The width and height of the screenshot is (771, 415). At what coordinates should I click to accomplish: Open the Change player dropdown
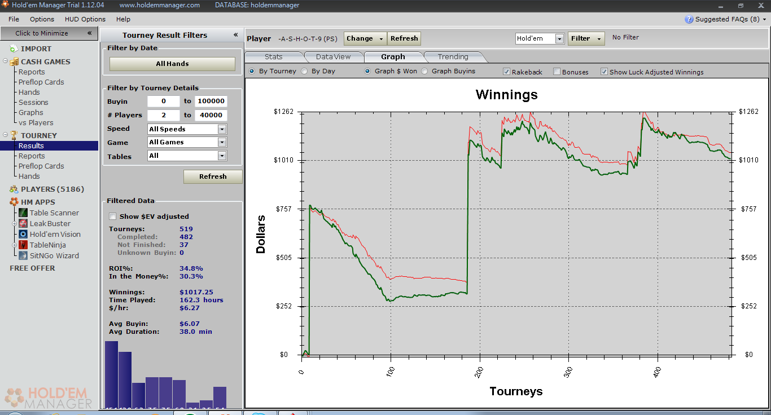(365, 38)
